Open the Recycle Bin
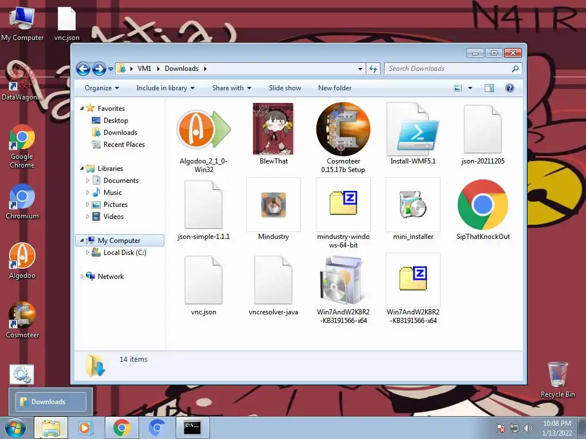The width and height of the screenshot is (586, 439). pyautogui.click(x=557, y=380)
